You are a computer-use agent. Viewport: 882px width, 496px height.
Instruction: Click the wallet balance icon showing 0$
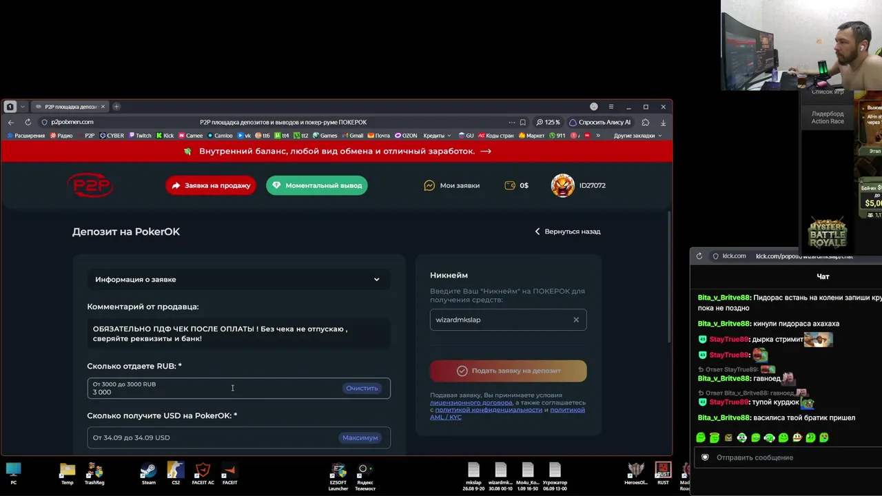pyautogui.click(x=510, y=185)
